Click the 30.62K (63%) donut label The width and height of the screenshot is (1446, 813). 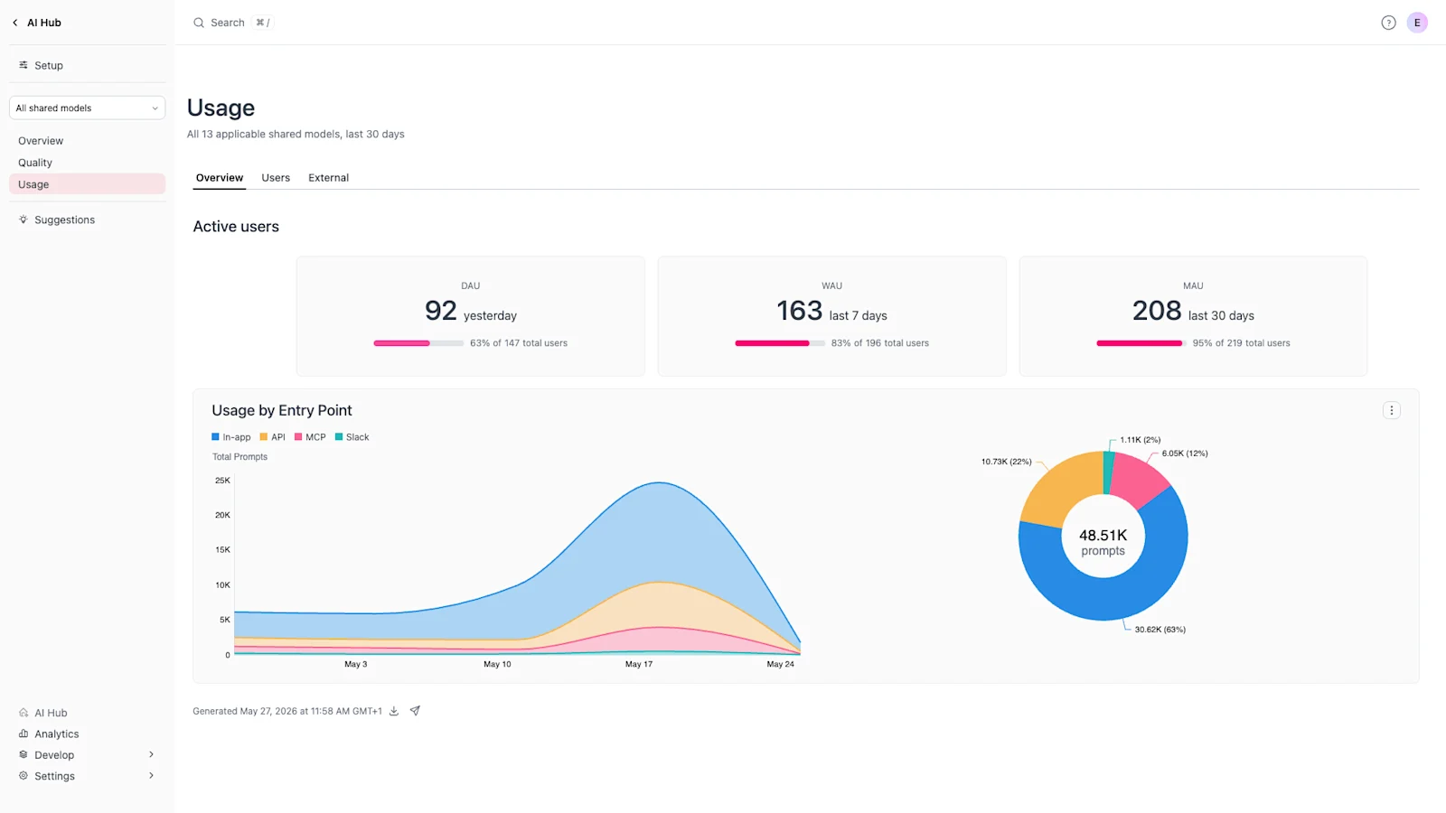[1160, 630]
